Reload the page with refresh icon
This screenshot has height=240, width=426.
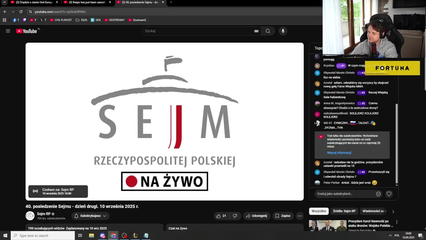pyautogui.click(x=21, y=12)
